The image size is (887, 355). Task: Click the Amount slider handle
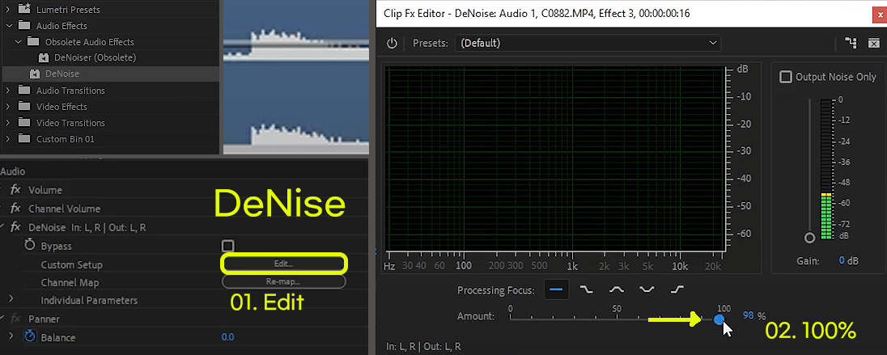click(x=719, y=319)
